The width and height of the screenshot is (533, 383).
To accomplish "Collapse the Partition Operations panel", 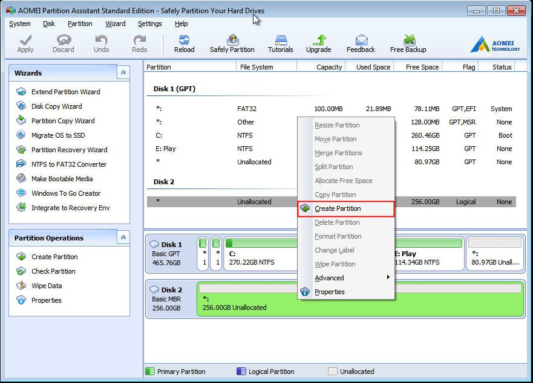I will click(x=123, y=237).
